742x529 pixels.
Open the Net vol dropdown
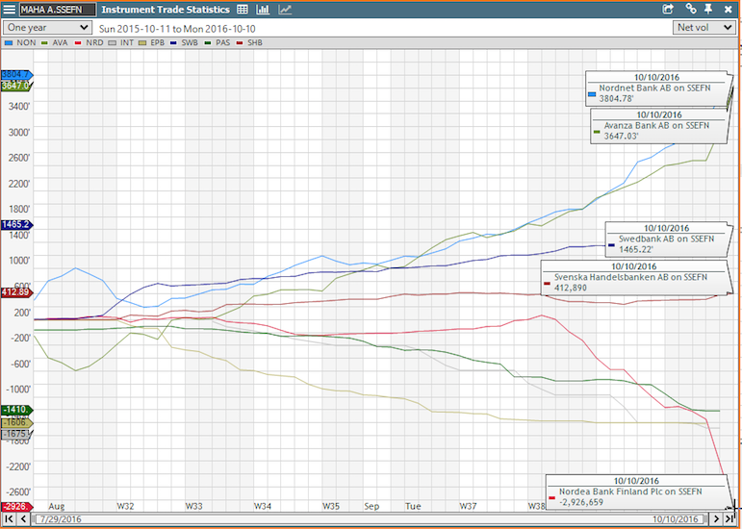[x=704, y=28]
